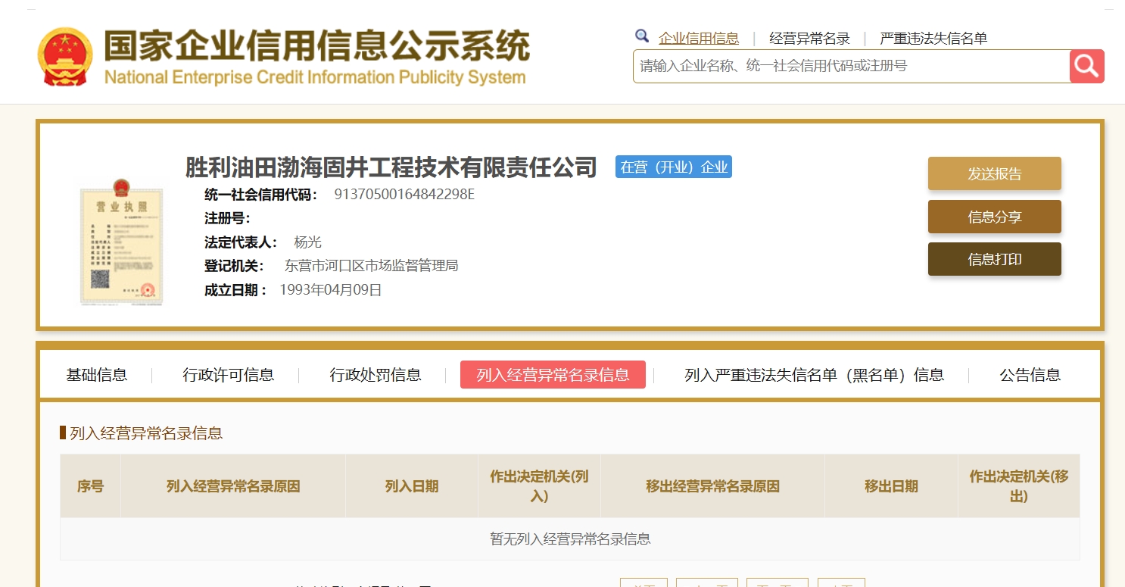Click the national emblem site logo
1125x587 pixels.
click(65, 58)
